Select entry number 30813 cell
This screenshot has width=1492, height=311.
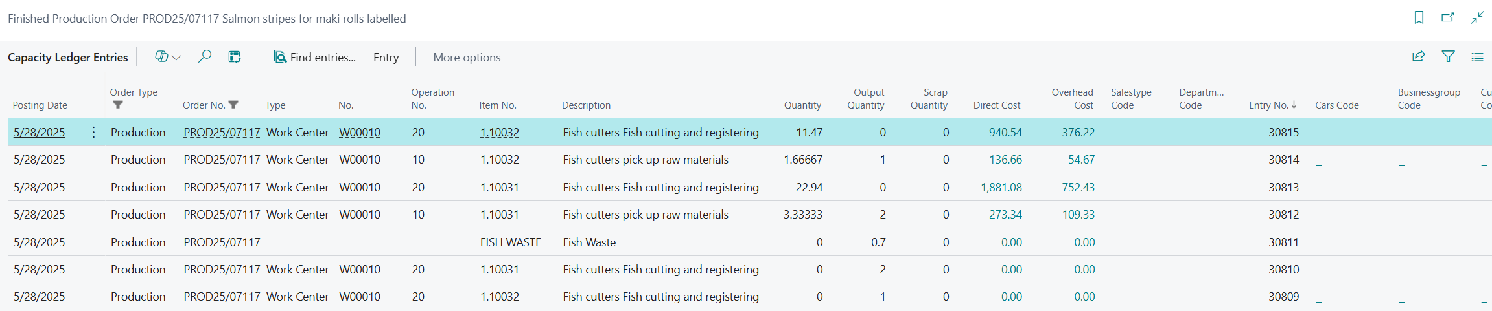coord(1283,187)
